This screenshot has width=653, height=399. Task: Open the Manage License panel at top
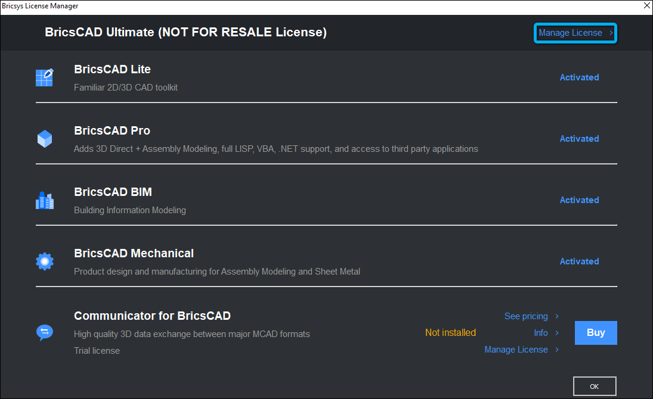click(x=574, y=33)
